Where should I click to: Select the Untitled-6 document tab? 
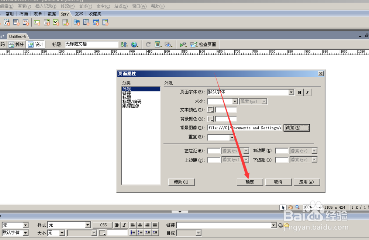(x=17, y=36)
